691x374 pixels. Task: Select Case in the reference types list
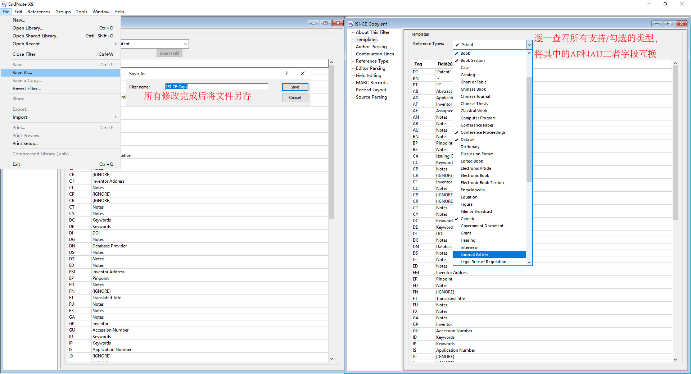pos(489,68)
